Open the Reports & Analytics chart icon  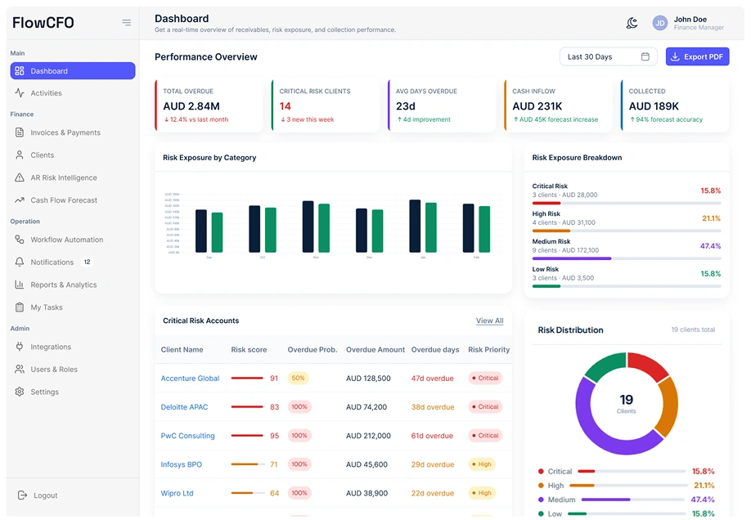pyautogui.click(x=19, y=285)
